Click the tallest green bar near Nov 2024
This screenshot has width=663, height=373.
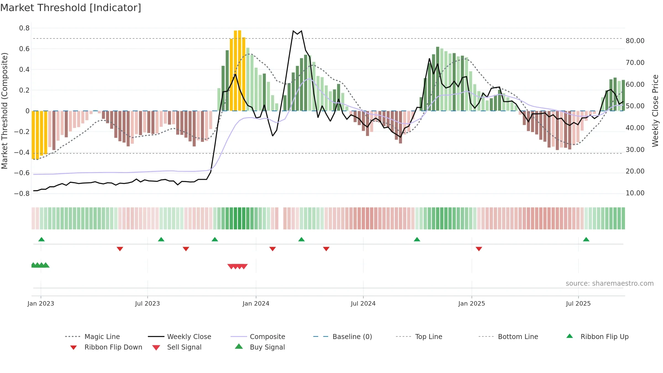(438, 79)
